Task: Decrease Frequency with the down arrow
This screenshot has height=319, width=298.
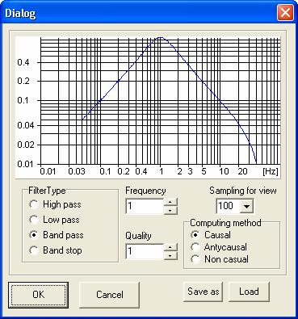Action: [x=170, y=210]
